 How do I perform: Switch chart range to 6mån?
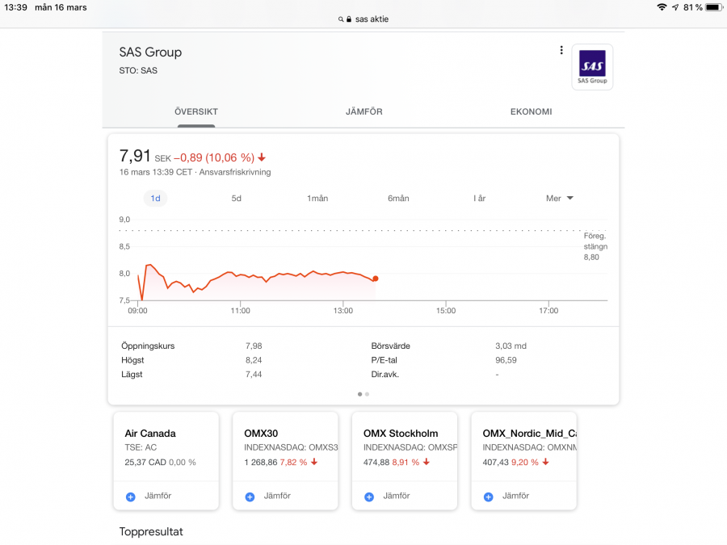coord(398,199)
